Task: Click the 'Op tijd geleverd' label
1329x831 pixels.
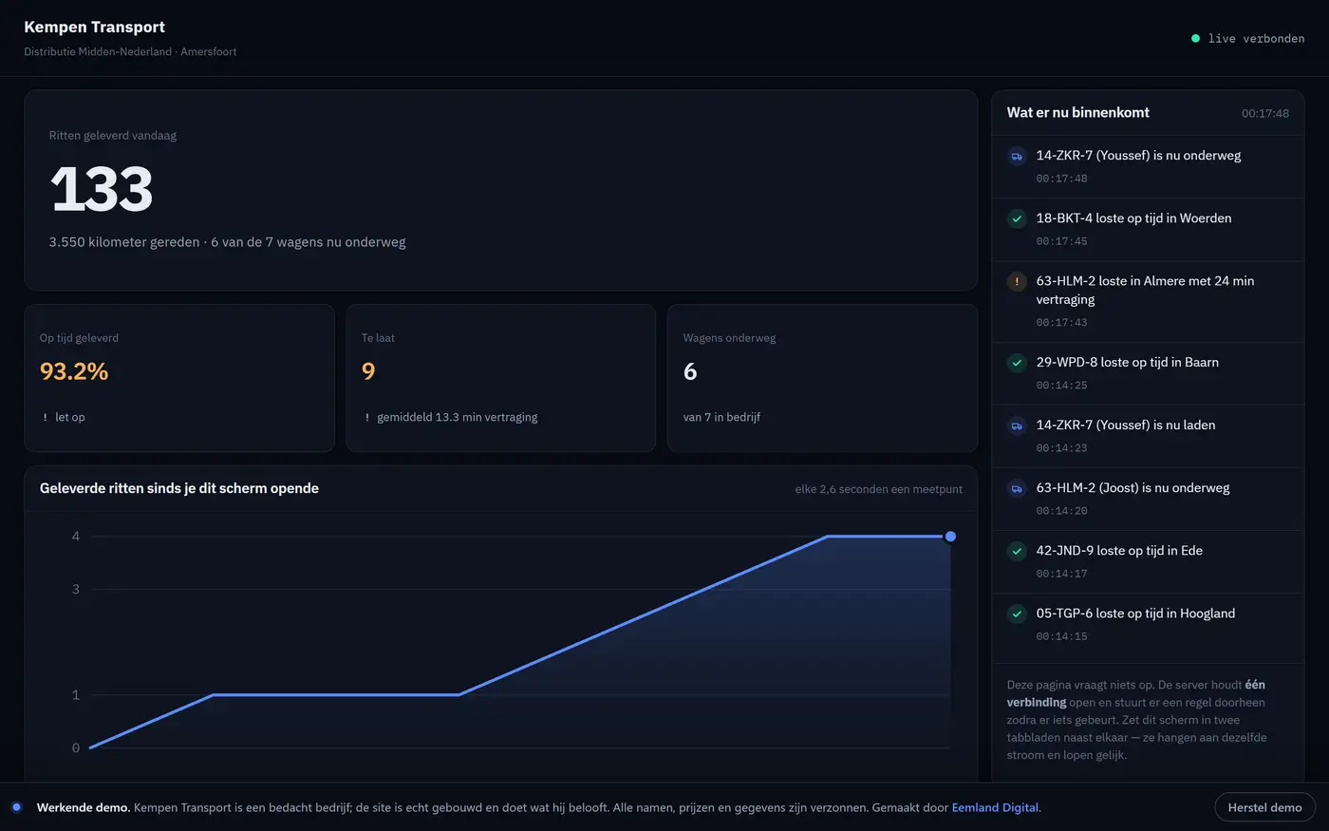Action: pos(79,337)
